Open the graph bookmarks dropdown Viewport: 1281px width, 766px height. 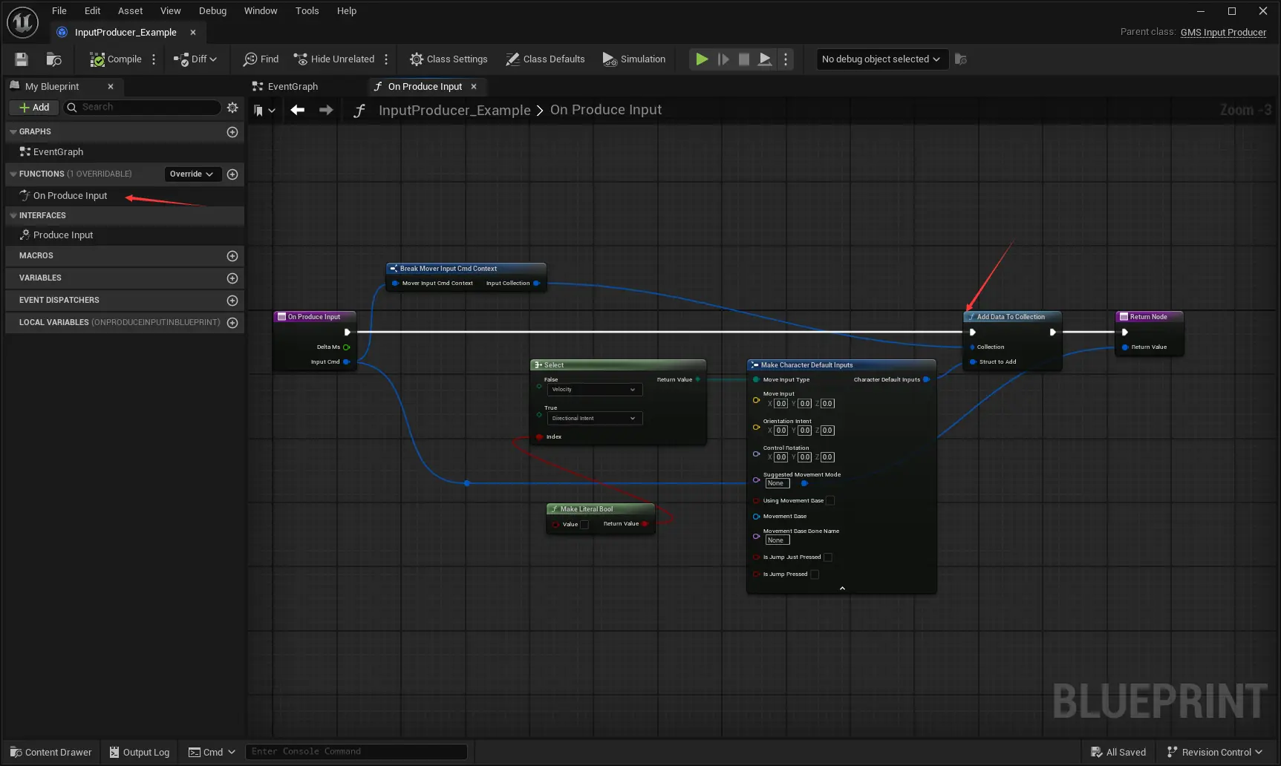click(x=264, y=111)
